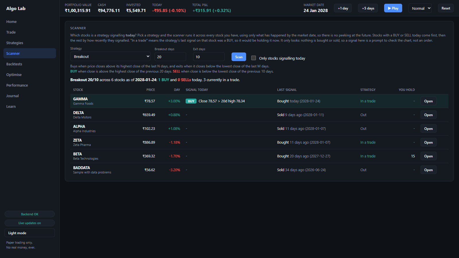Go to Home in the sidebar

point(30,21)
